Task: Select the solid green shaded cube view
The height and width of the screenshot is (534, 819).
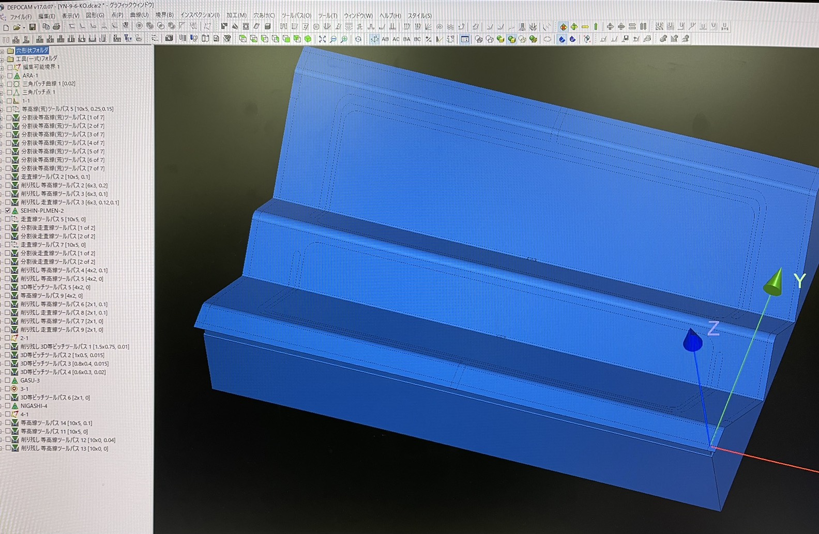Action: [x=308, y=39]
